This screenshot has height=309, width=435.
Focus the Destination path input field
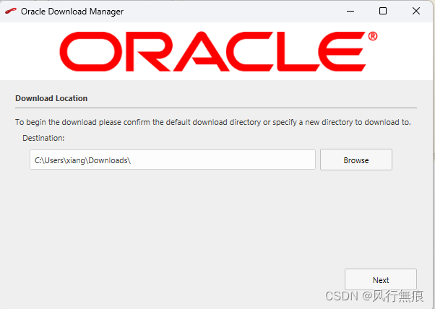click(x=173, y=160)
